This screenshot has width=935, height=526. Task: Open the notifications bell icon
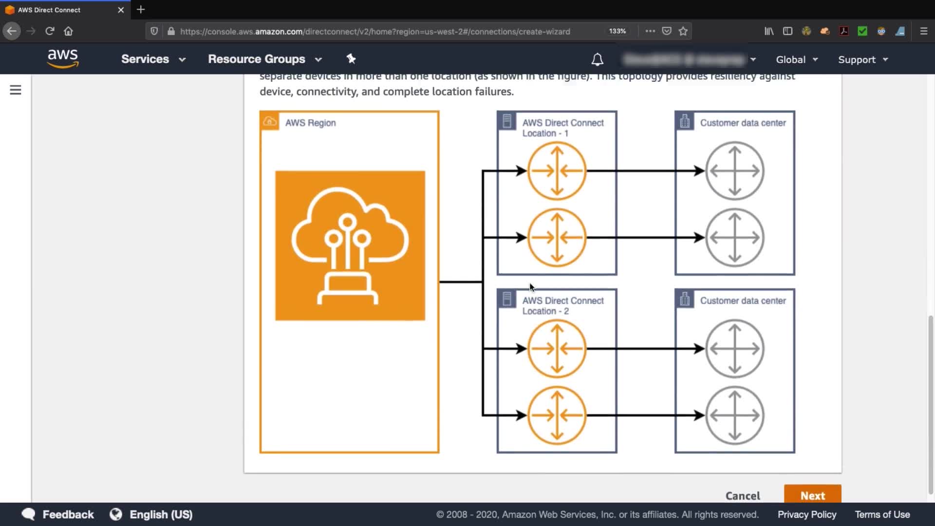coord(597,59)
